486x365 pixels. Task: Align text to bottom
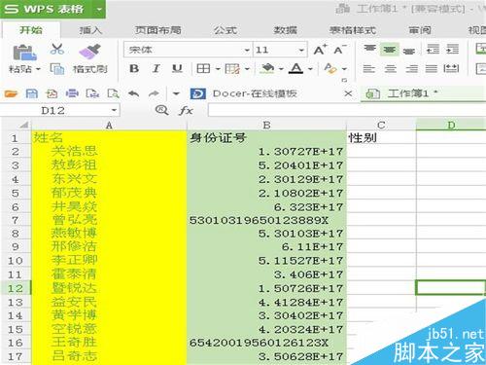click(409, 51)
